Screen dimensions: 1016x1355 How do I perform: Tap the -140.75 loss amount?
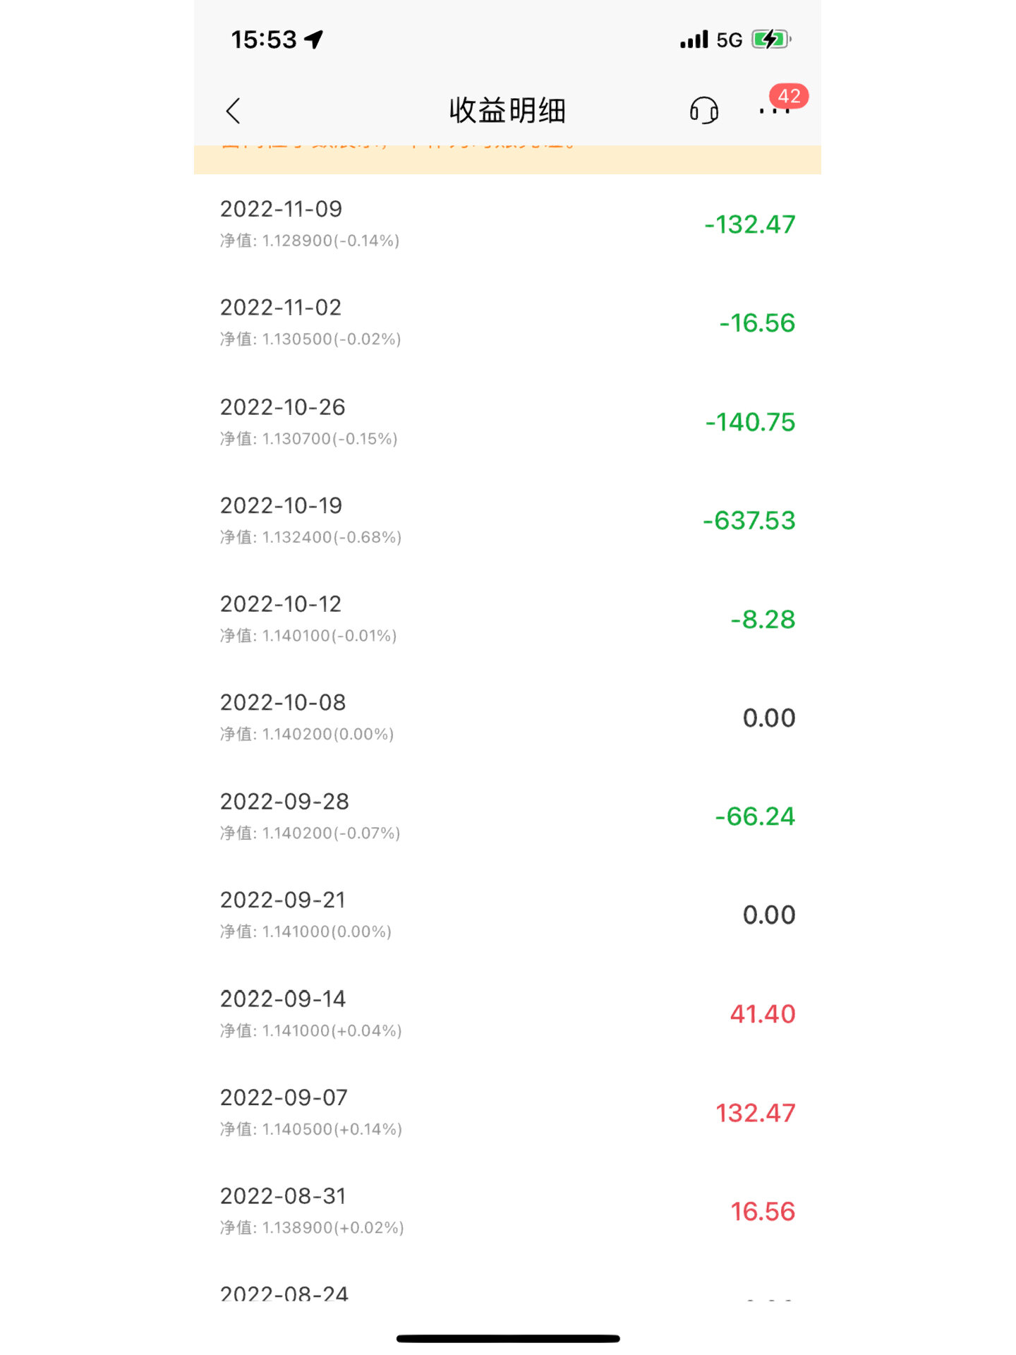click(x=750, y=422)
